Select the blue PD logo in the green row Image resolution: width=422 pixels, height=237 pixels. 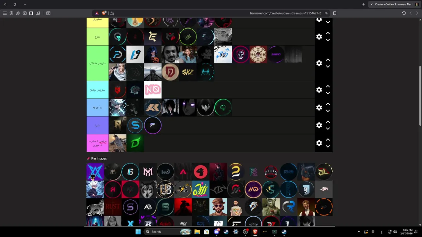(117, 54)
